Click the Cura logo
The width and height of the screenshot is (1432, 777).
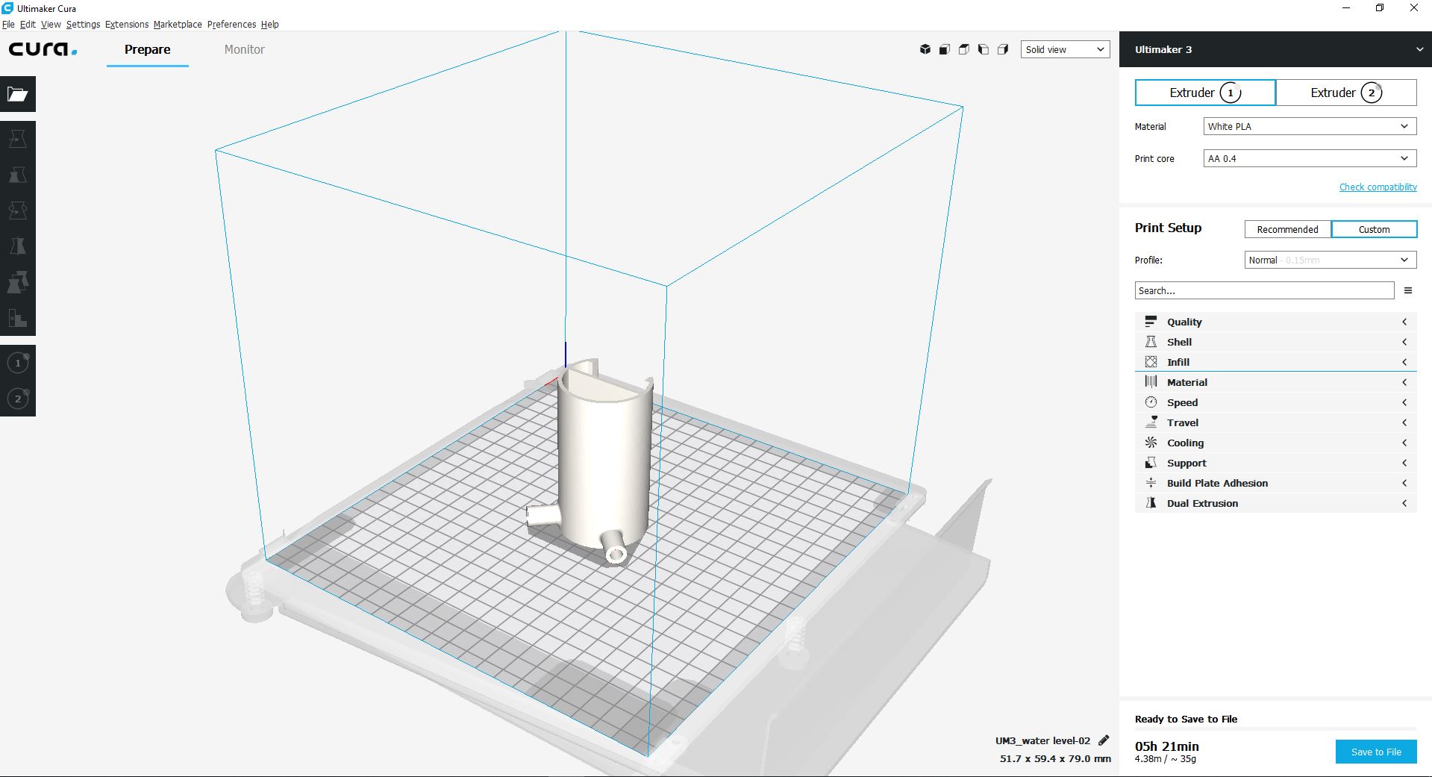click(x=43, y=49)
